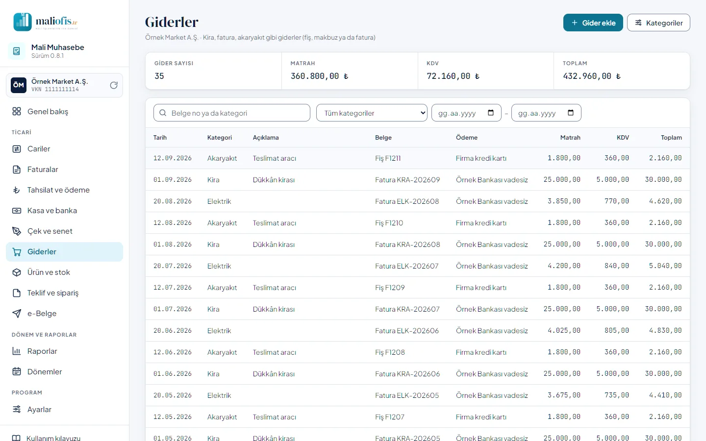Click the Kasa ve banka cash icon
Image resolution: width=706 pixels, height=441 pixels.
pos(17,211)
